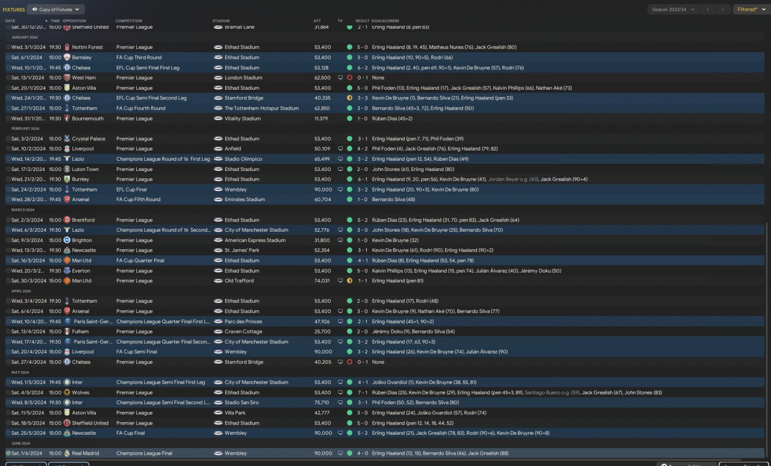Sort by the Att column header
The image size is (771, 466).
pos(317,21)
